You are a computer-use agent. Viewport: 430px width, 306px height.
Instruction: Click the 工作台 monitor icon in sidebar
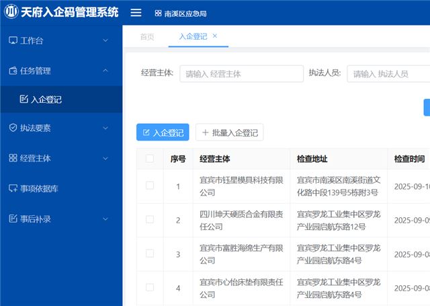[13, 41]
